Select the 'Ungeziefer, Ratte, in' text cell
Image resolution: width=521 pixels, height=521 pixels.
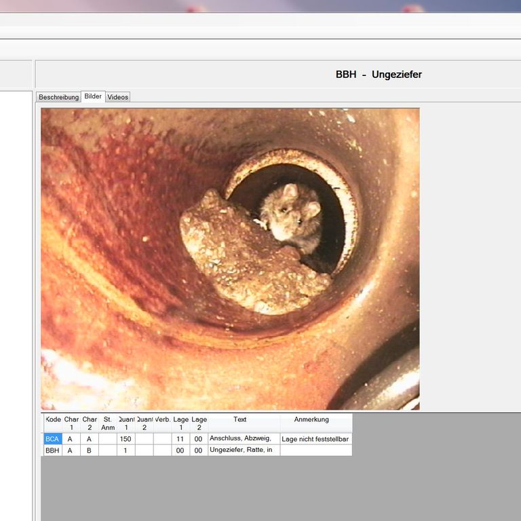pos(244,450)
